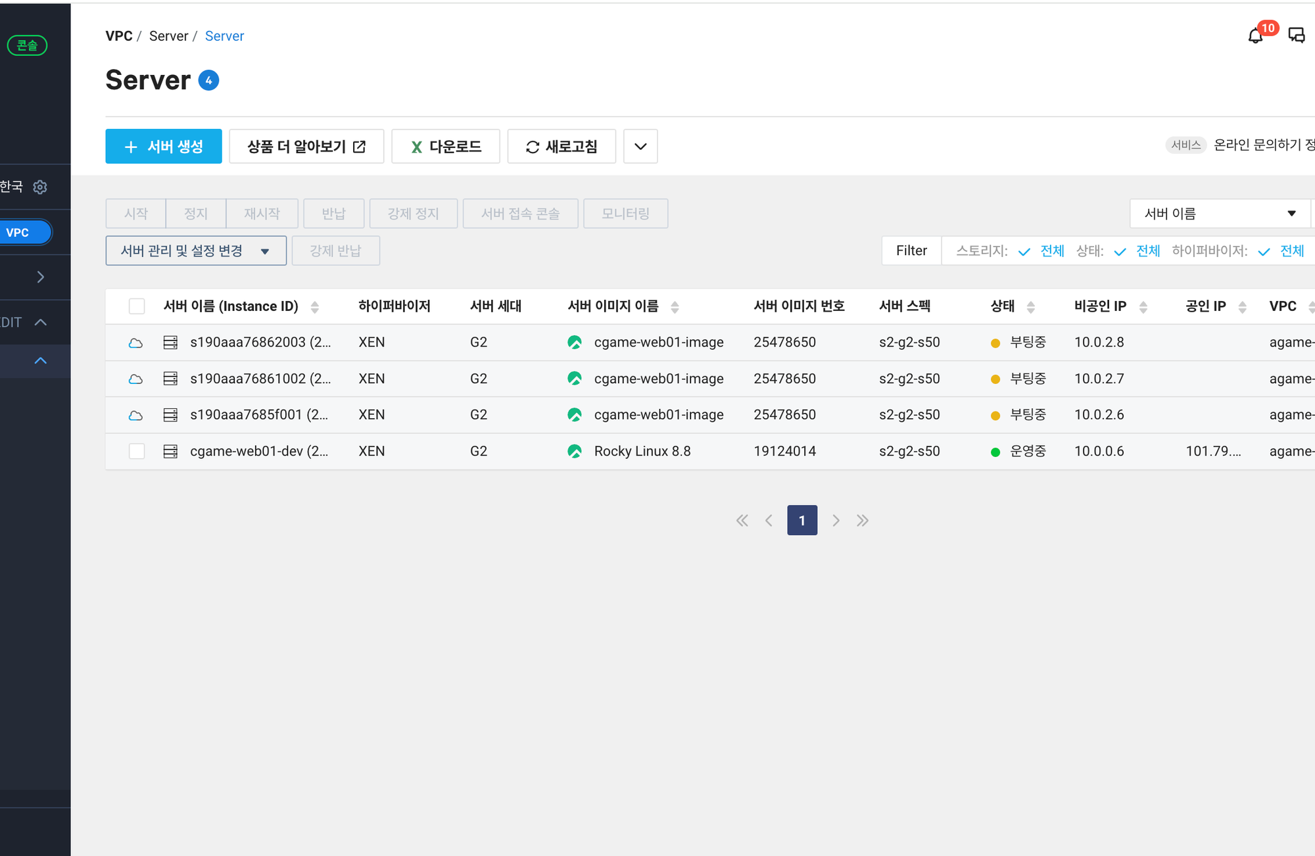The height and width of the screenshot is (856, 1315).
Task: Open the 서버 관리 및 설정 변경 dropdown
Action: click(x=196, y=250)
